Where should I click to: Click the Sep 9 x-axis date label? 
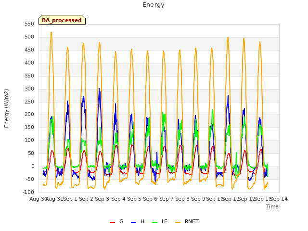pos(198,199)
